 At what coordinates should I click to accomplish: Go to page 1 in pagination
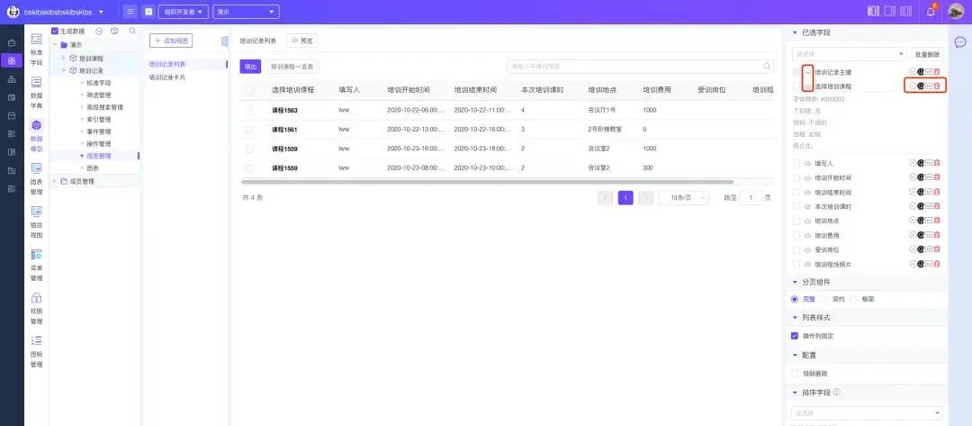pos(625,198)
